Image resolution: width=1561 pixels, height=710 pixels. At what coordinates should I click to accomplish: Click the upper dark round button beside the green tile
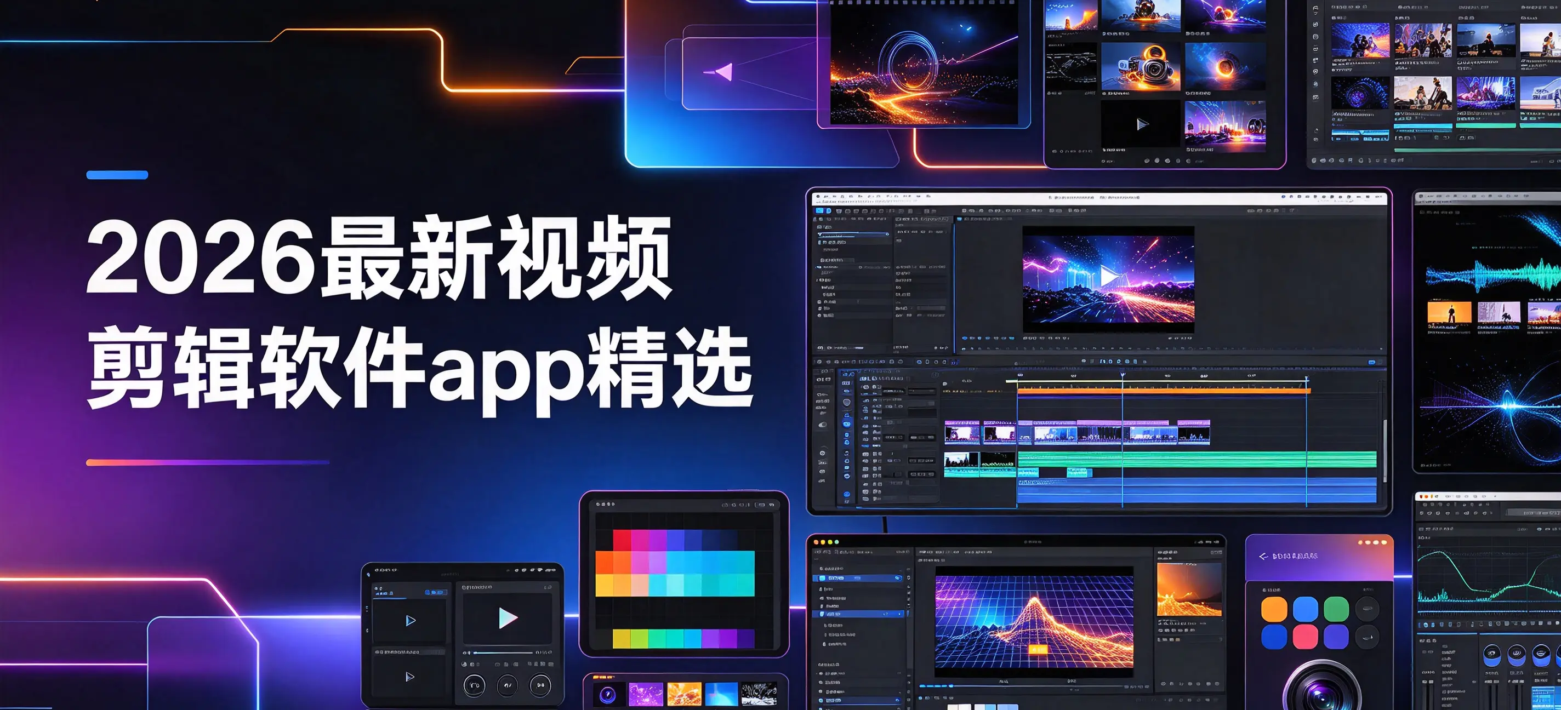[x=1366, y=608]
